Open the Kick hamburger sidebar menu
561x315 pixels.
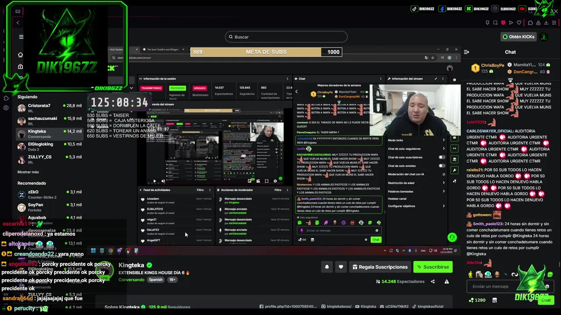point(21,37)
